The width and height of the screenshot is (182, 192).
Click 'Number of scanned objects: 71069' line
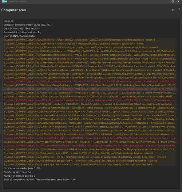pyautogui.click(x=22, y=168)
